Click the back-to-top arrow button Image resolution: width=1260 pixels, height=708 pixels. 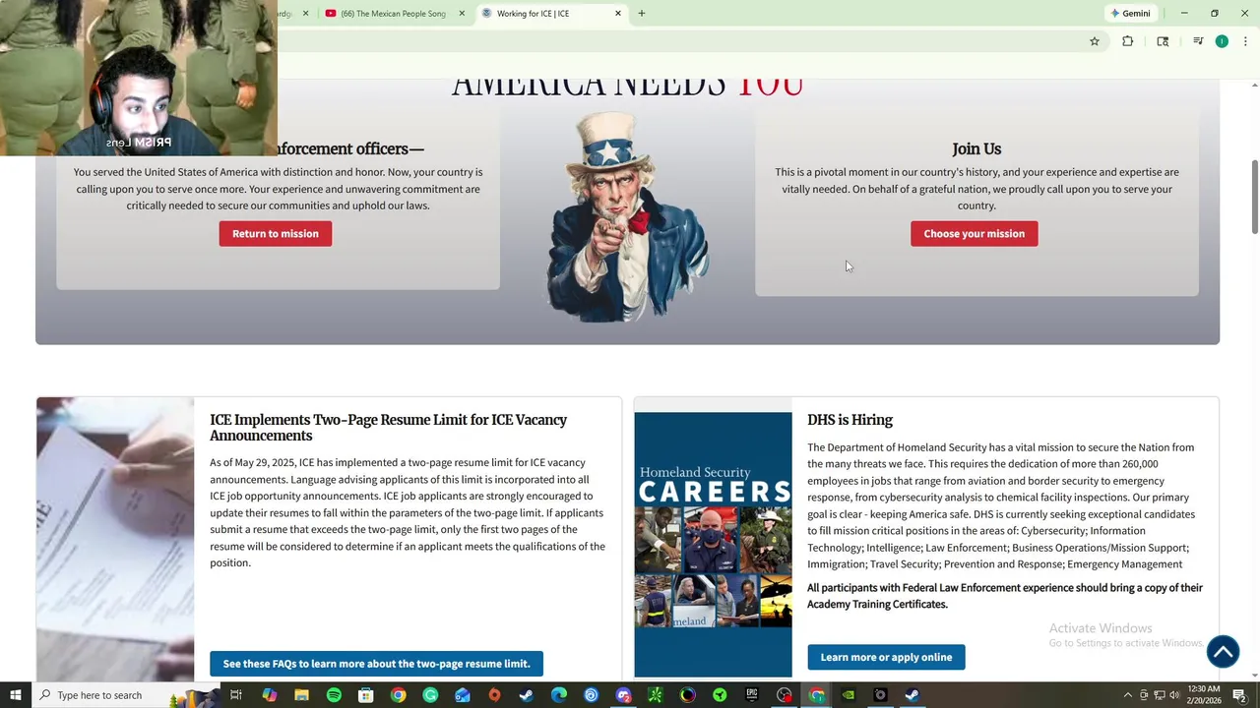(x=1223, y=651)
